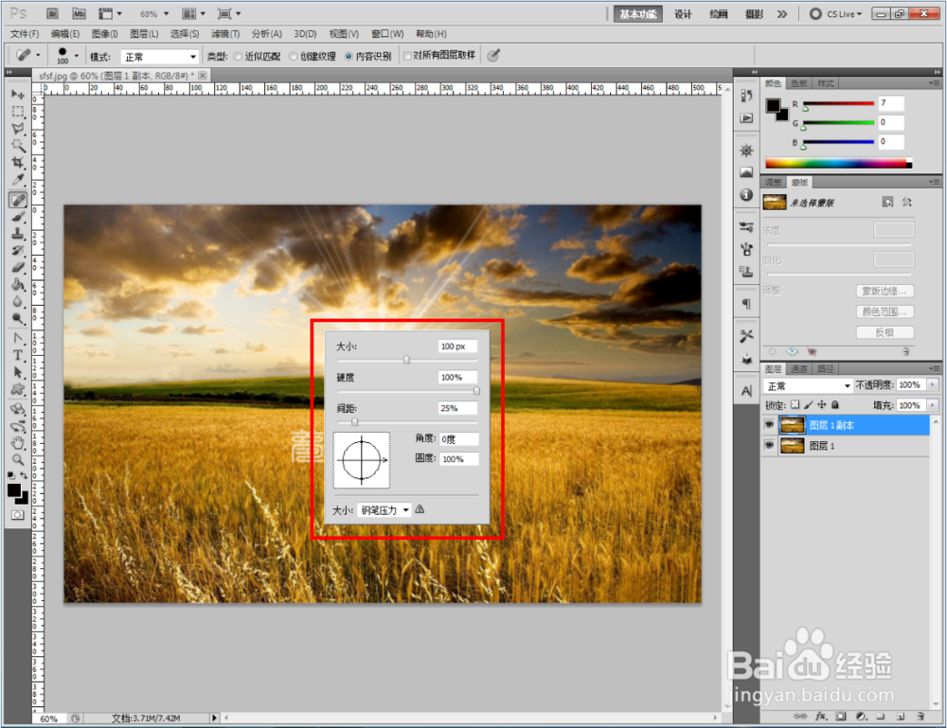Open the 文件(F) menu

point(25,34)
